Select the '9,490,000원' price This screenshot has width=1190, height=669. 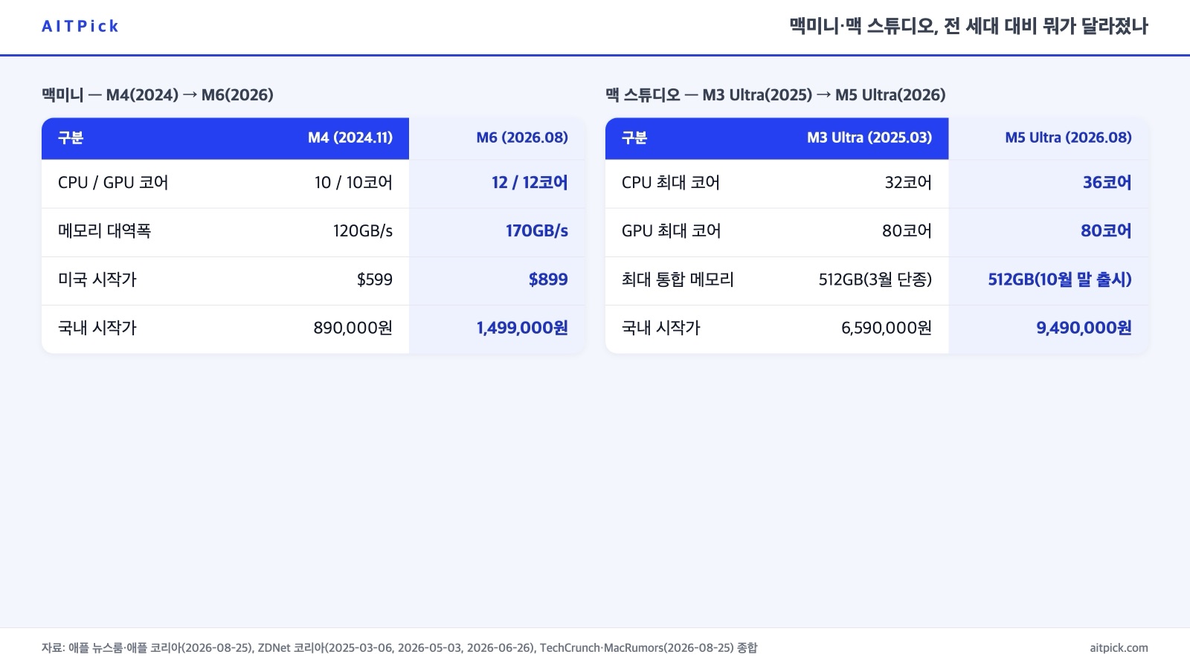1084,328
